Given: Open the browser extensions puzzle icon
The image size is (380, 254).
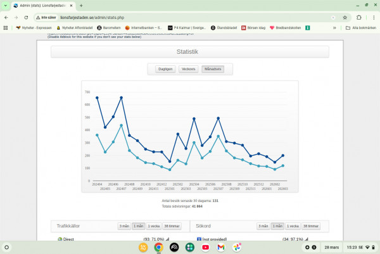Looking at the screenshot, I should pos(358,17).
